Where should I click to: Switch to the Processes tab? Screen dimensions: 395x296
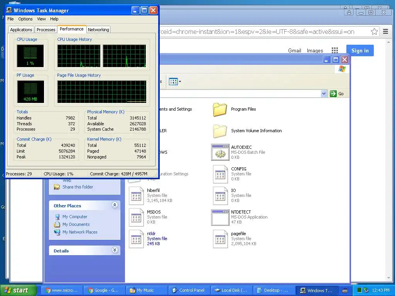click(x=46, y=30)
